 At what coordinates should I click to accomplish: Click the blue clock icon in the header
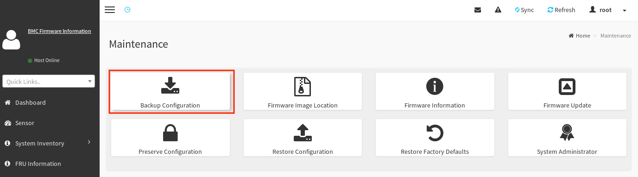coord(127,10)
